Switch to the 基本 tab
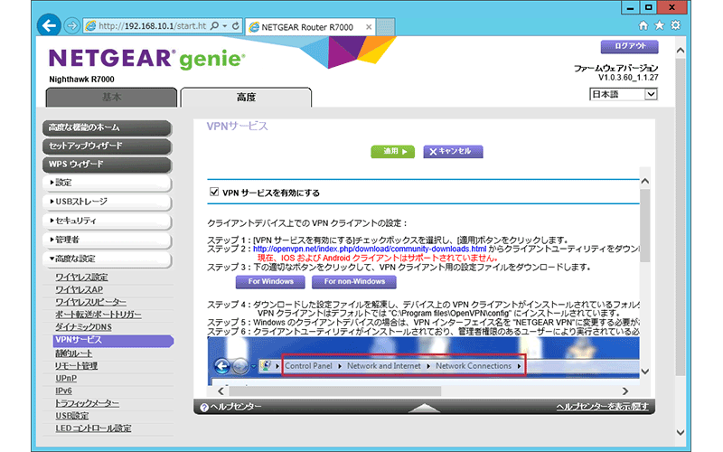 tap(110, 97)
